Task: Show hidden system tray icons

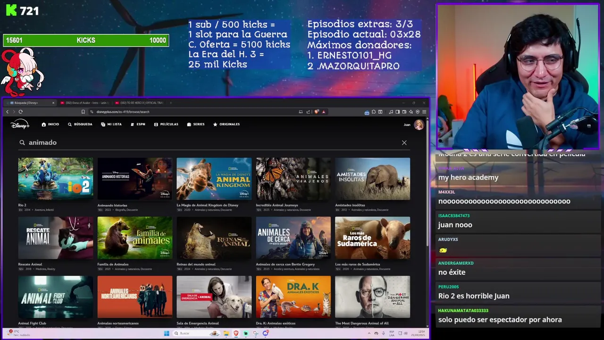Action: pos(369,333)
